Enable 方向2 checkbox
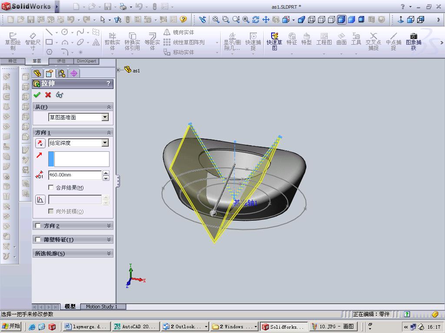 pyautogui.click(x=38, y=225)
